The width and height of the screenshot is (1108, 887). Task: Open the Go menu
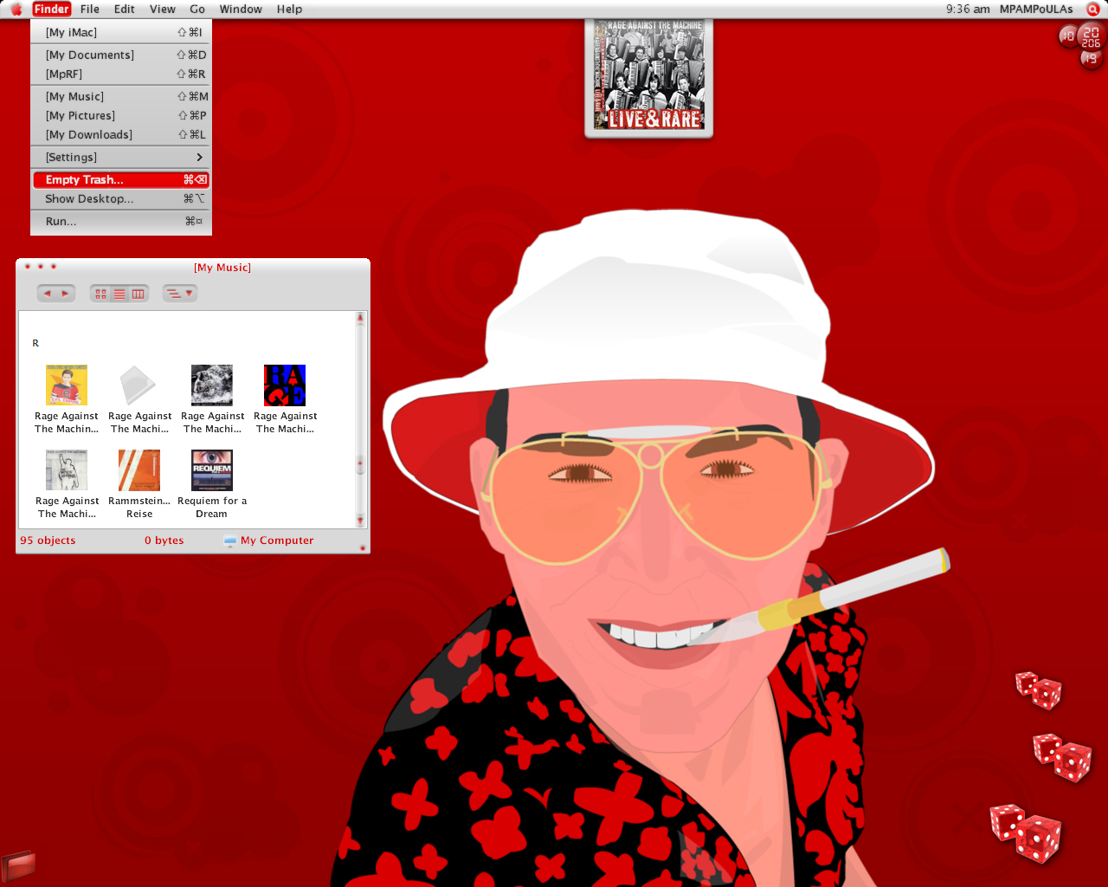pos(197,10)
